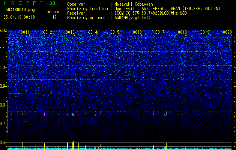Click the date stamp 05.04.13 00:10
The width and height of the screenshot is (236, 150).
click(x=19, y=17)
